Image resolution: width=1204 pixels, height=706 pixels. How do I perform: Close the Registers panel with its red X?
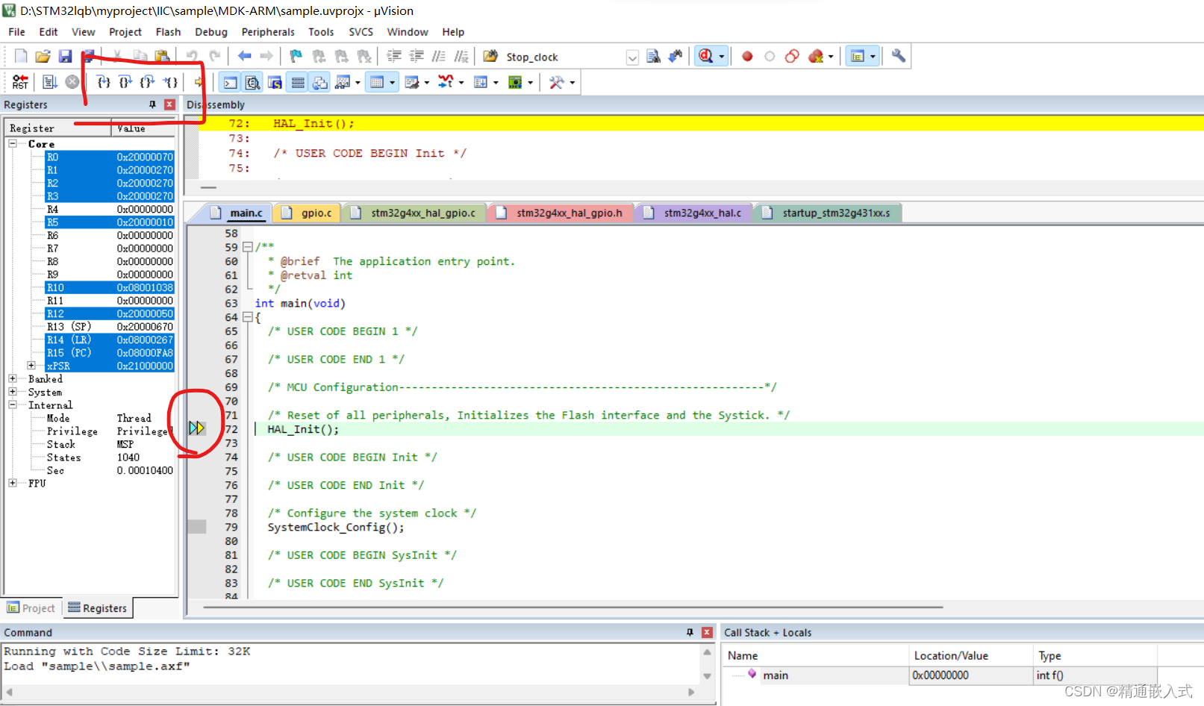click(x=169, y=104)
